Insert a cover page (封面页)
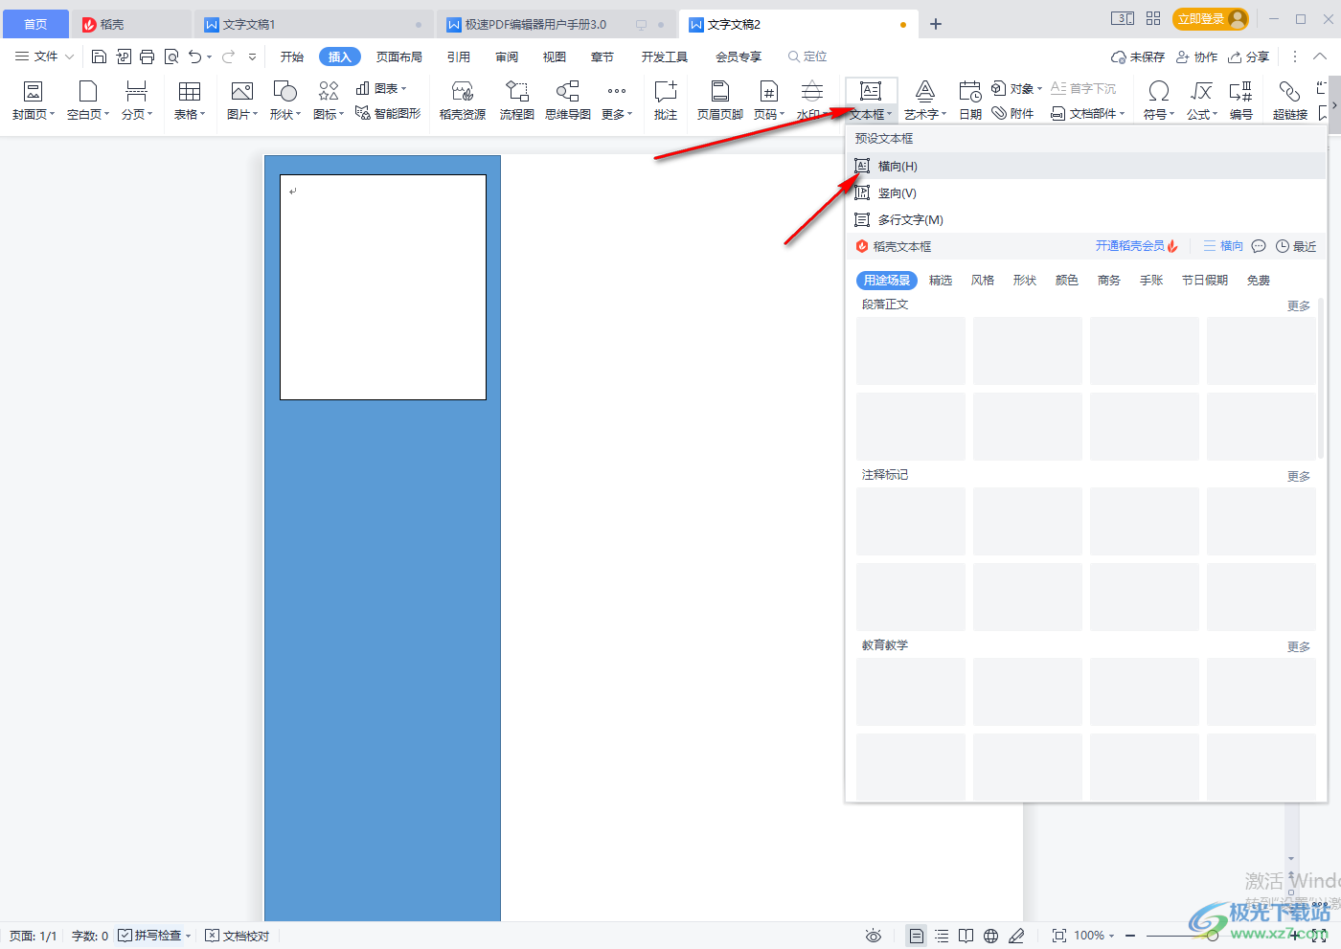Viewport: 1341px width, 949px height. 33,101
